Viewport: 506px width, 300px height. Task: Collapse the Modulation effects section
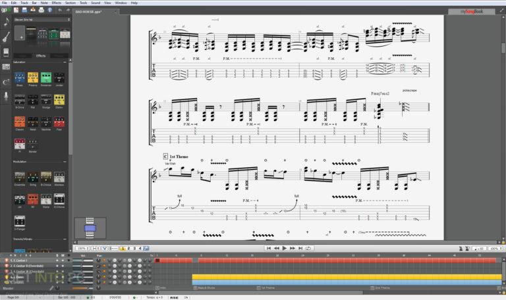coord(65,161)
